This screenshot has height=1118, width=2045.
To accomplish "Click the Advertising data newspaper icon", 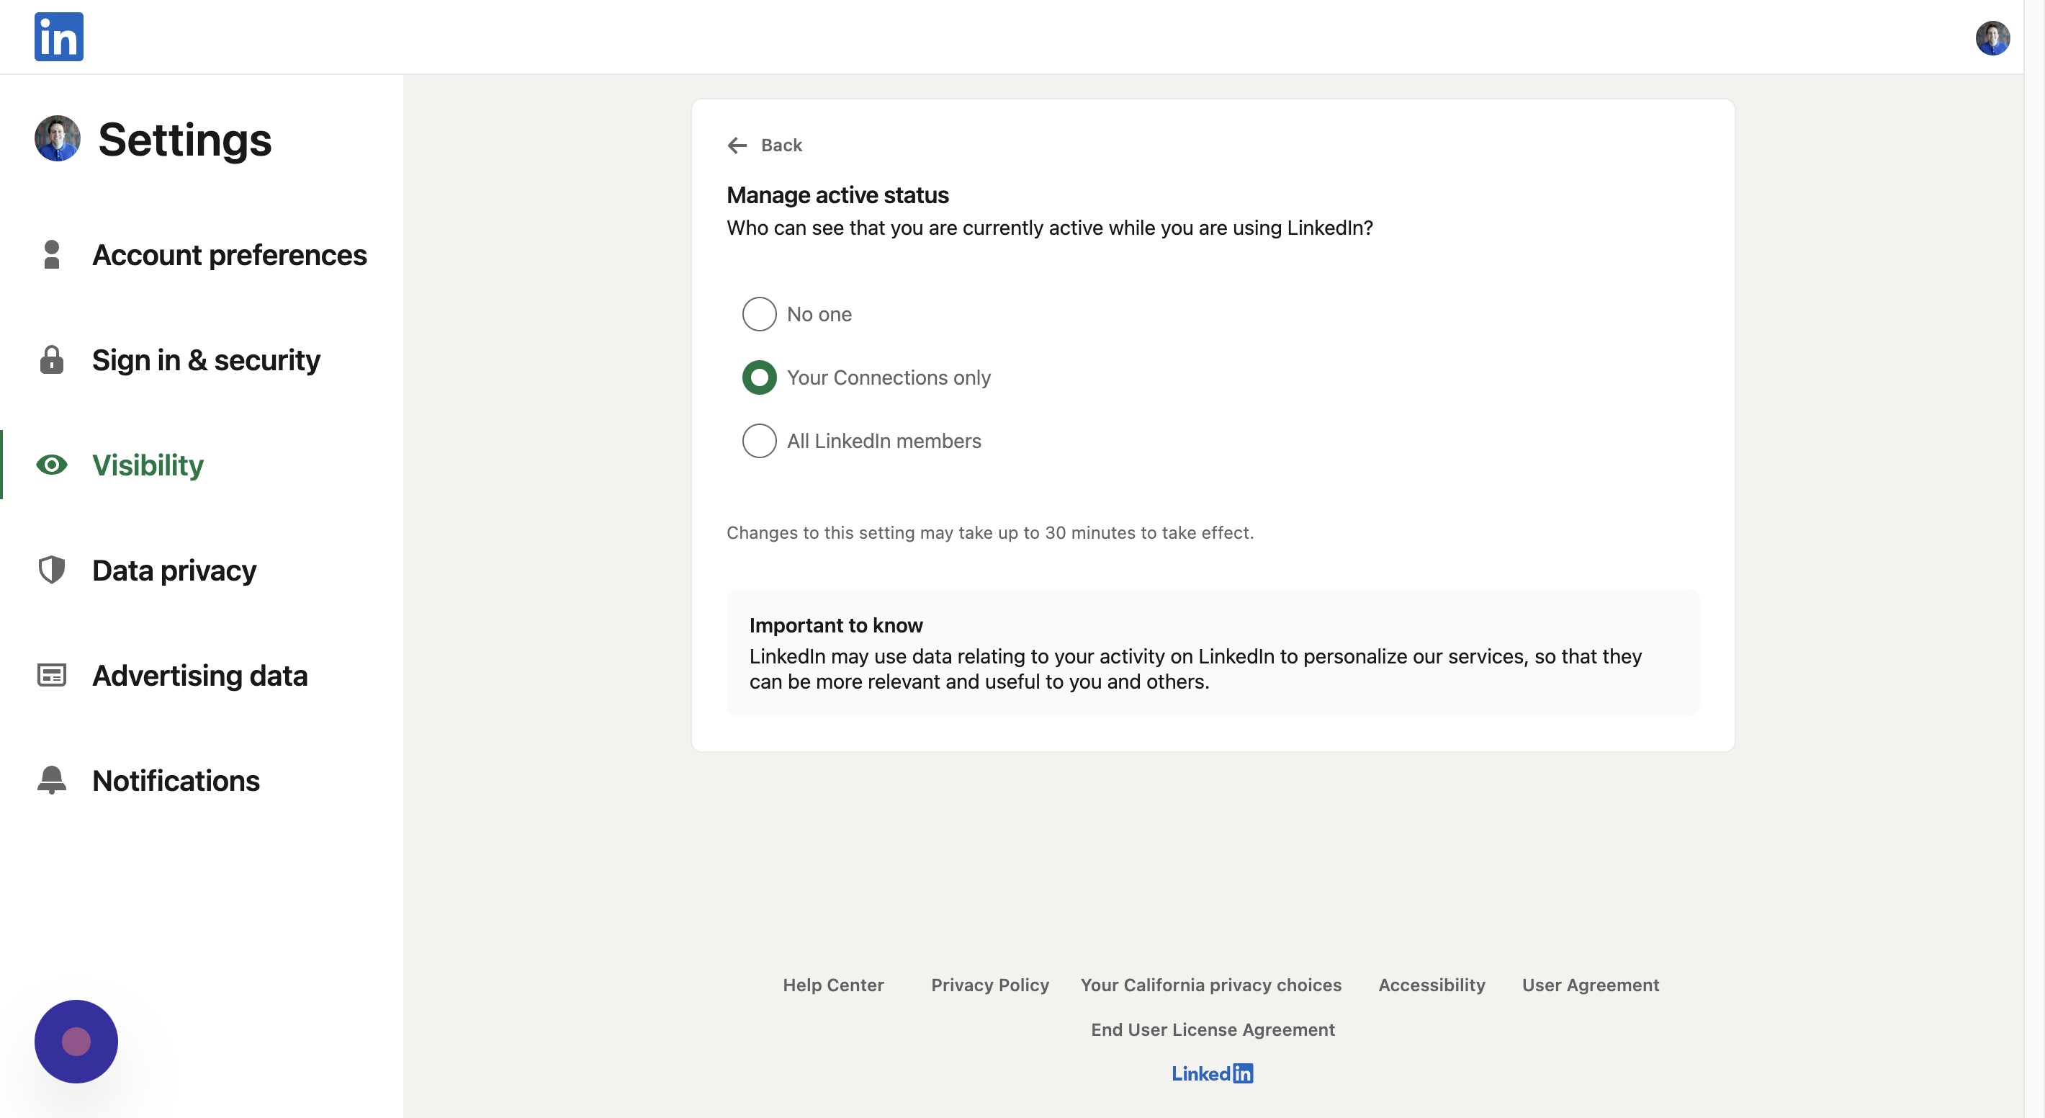I will [52, 675].
